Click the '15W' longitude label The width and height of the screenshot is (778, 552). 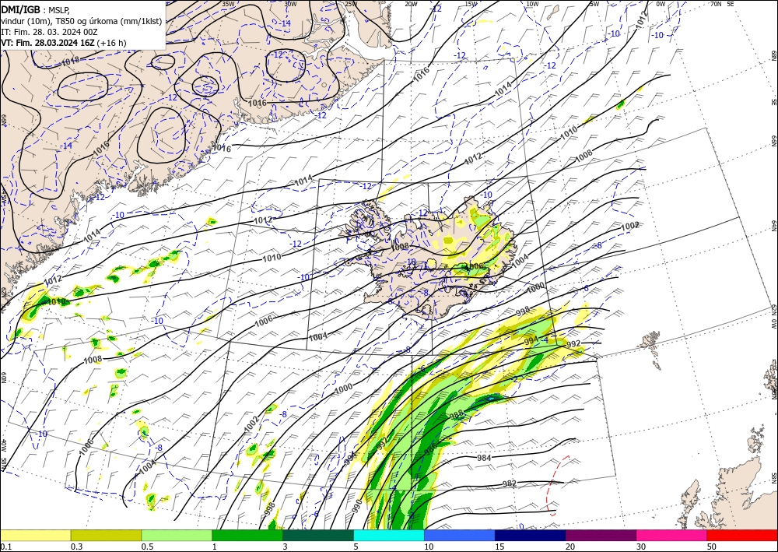[x=471, y=4]
